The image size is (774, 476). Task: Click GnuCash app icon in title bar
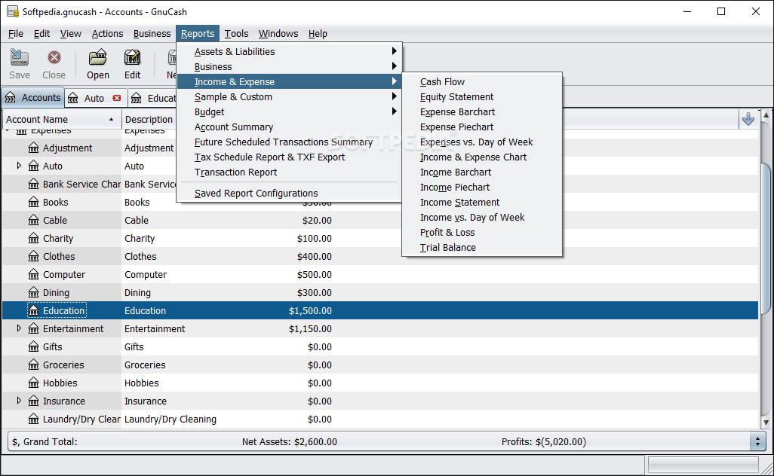12,11
